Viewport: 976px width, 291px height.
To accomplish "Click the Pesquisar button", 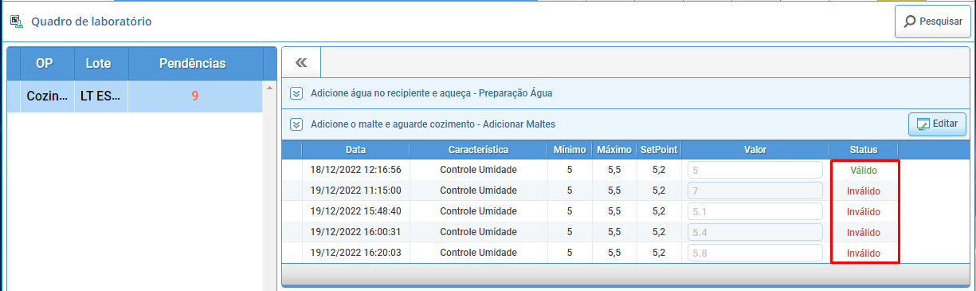I will (x=933, y=22).
